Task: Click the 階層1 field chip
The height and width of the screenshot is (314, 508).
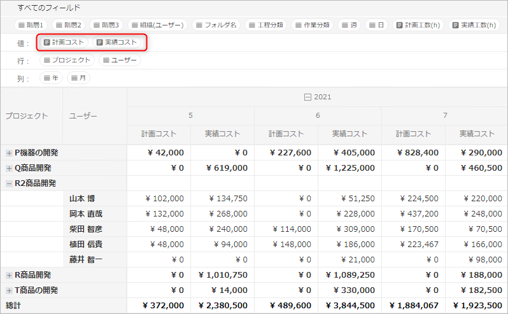Action: pyautogui.click(x=31, y=25)
